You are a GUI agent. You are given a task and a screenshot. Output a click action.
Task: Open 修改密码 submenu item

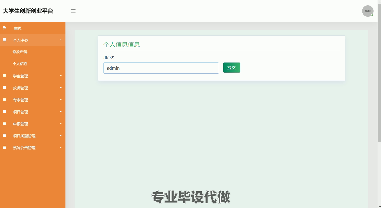pos(20,52)
